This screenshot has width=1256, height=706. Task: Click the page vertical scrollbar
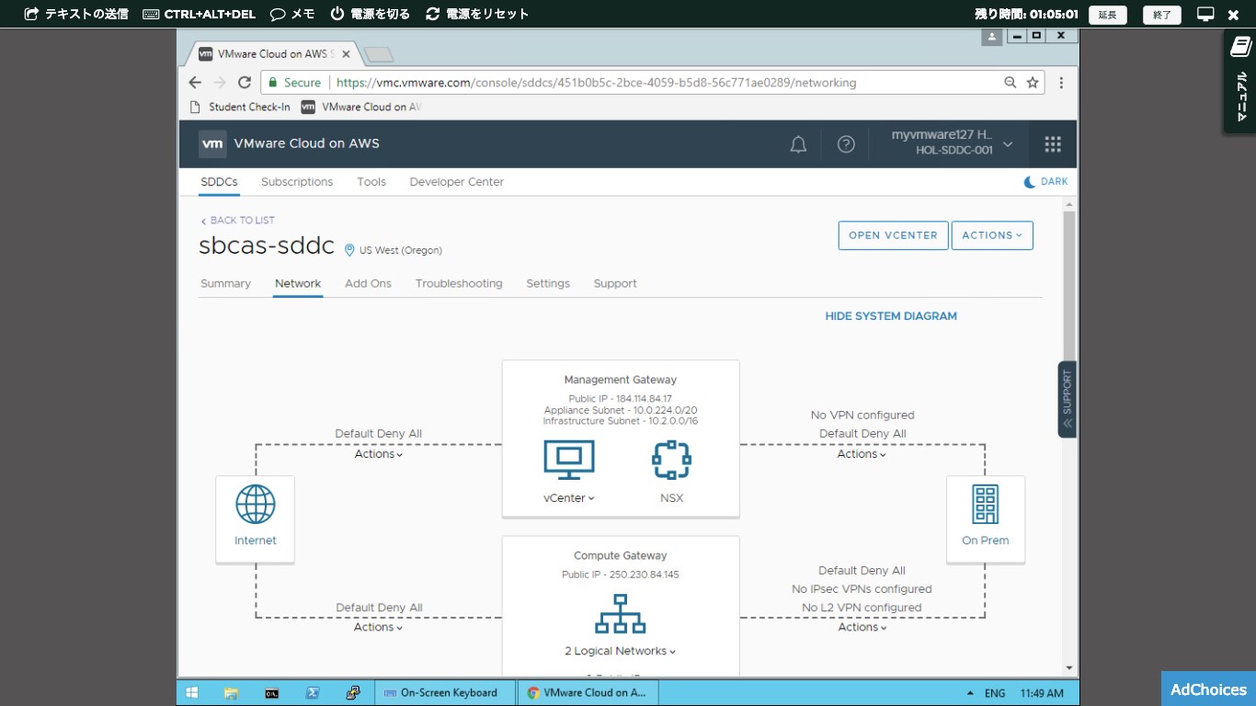pyautogui.click(x=1068, y=285)
